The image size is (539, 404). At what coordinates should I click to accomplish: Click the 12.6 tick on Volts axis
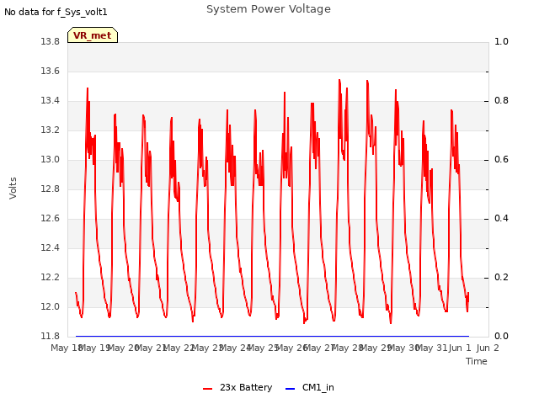coord(51,219)
